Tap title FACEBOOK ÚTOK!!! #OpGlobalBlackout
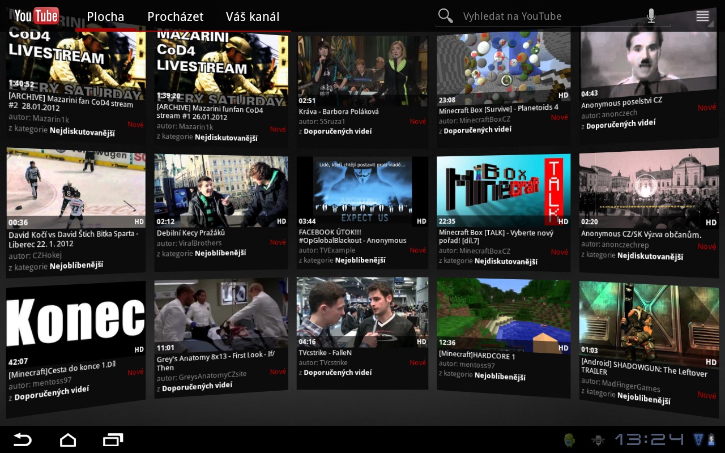Viewport: 725px width, 453px height. [352, 236]
